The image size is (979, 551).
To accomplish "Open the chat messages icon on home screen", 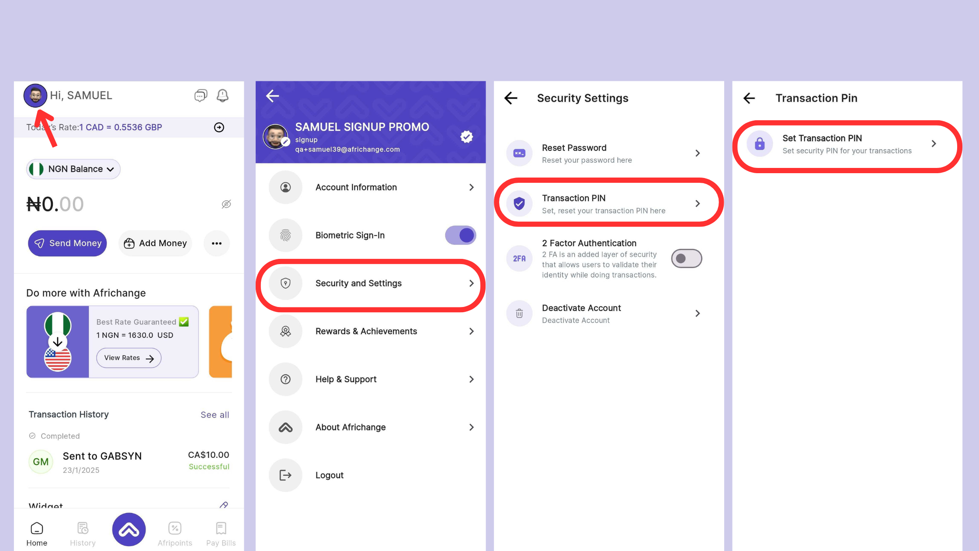I will 201,95.
